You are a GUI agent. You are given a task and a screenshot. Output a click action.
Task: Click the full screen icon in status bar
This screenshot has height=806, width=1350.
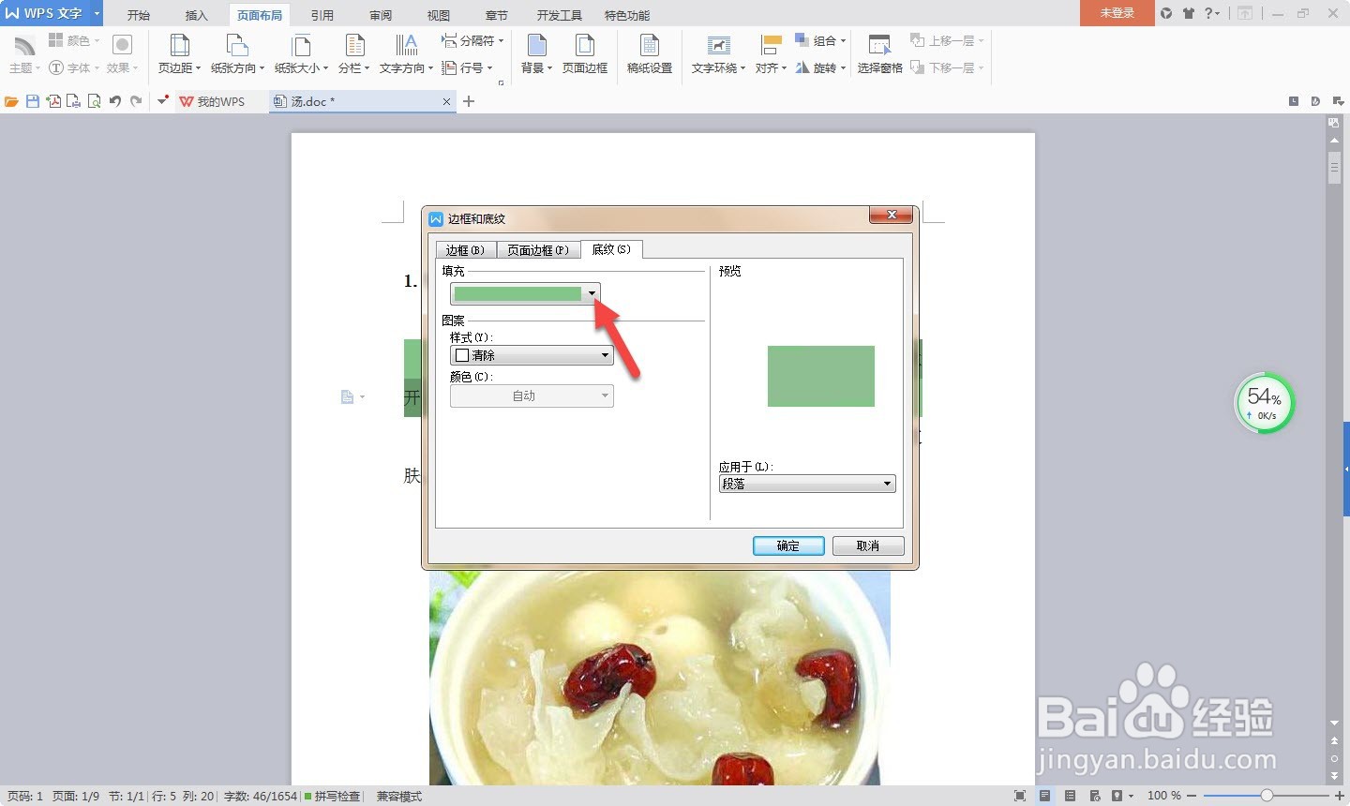click(x=1020, y=796)
